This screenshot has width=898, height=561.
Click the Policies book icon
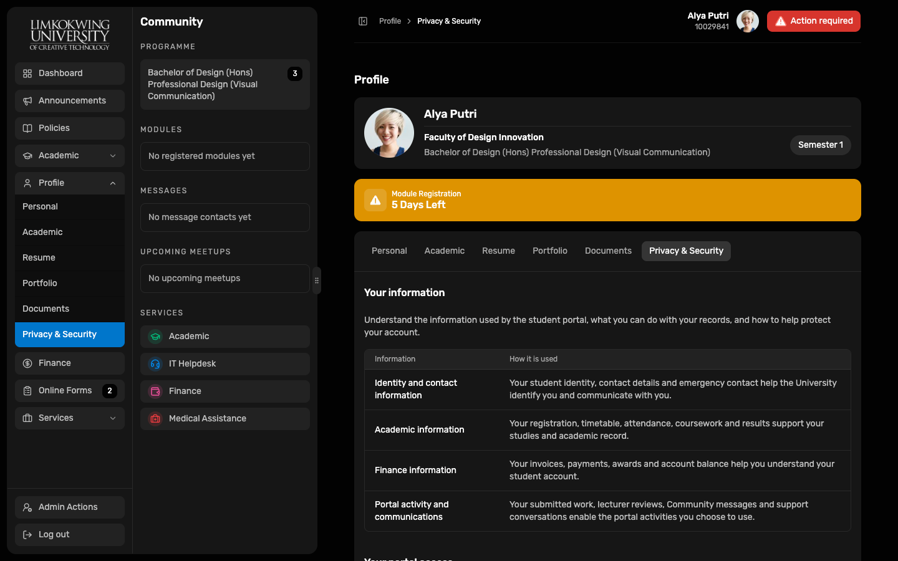27,128
